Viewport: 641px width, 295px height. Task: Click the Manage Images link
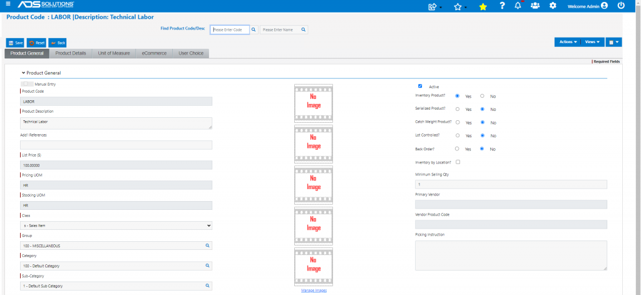point(314,291)
